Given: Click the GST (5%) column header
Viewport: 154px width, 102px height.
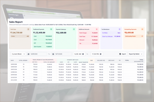Looking at the screenshot, I should click(35, 62).
